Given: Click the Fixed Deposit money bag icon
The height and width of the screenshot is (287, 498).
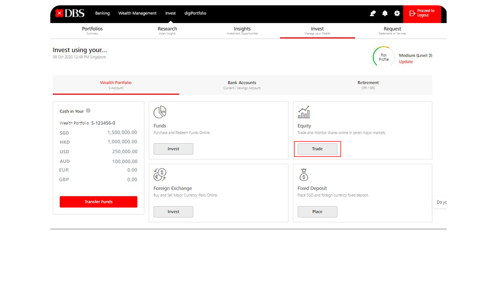Looking at the screenshot, I should tap(304, 174).
